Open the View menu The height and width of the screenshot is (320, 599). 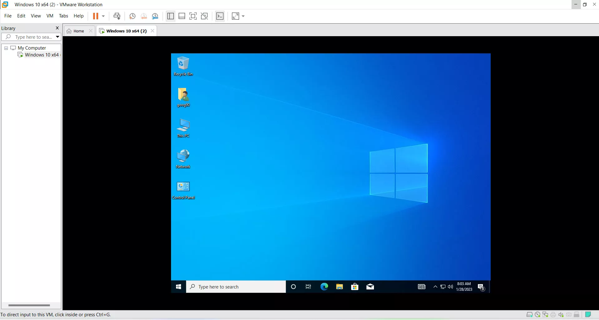[36, 16]
